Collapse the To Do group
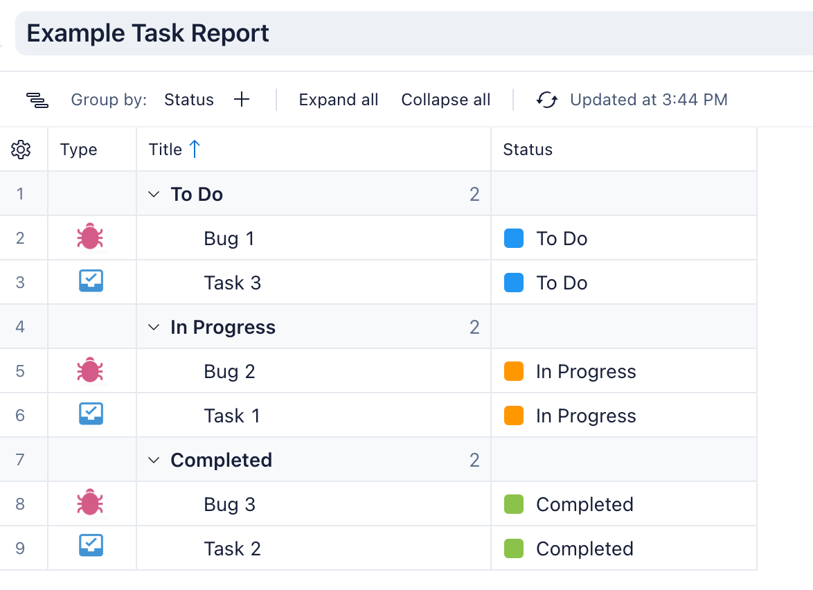 (154, 195)
